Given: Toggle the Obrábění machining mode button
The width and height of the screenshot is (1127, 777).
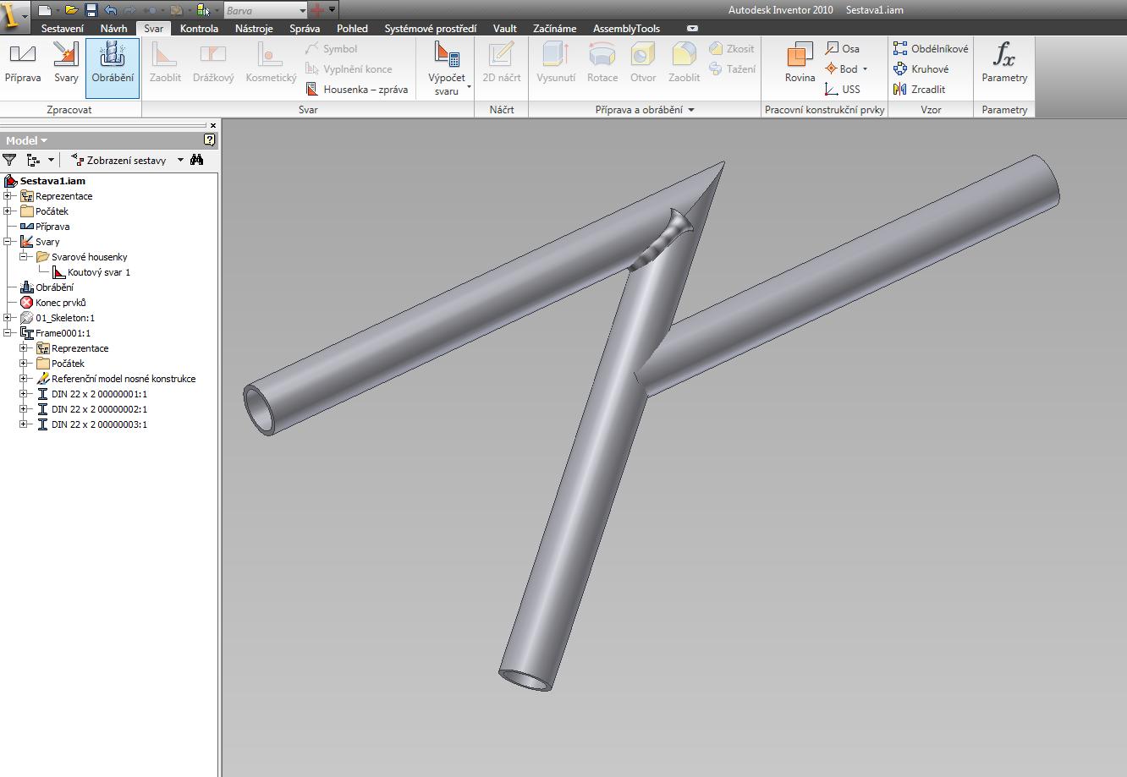Looking at the screenshot, I should (x=113, y=64).
